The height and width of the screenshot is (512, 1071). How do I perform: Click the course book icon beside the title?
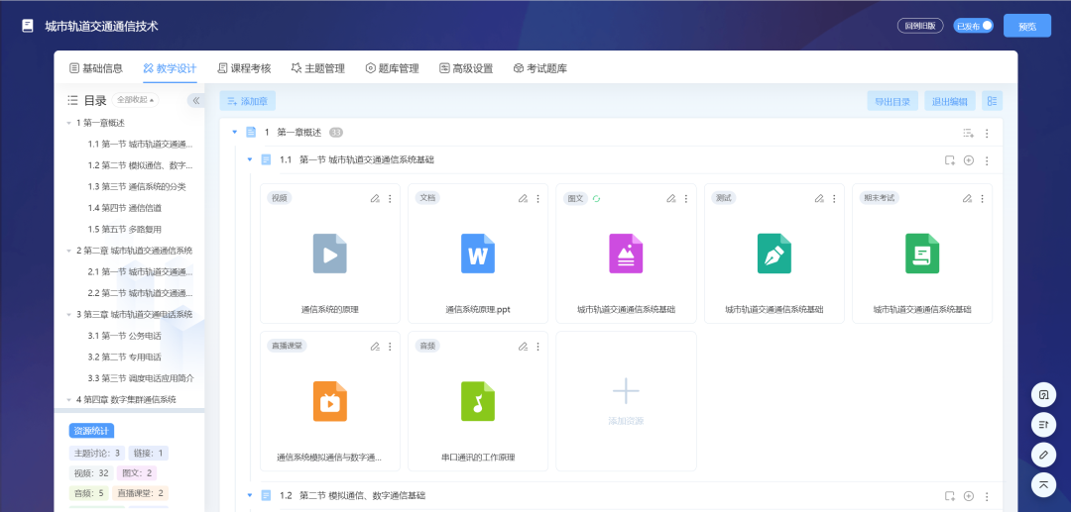(x=28, y=26)
